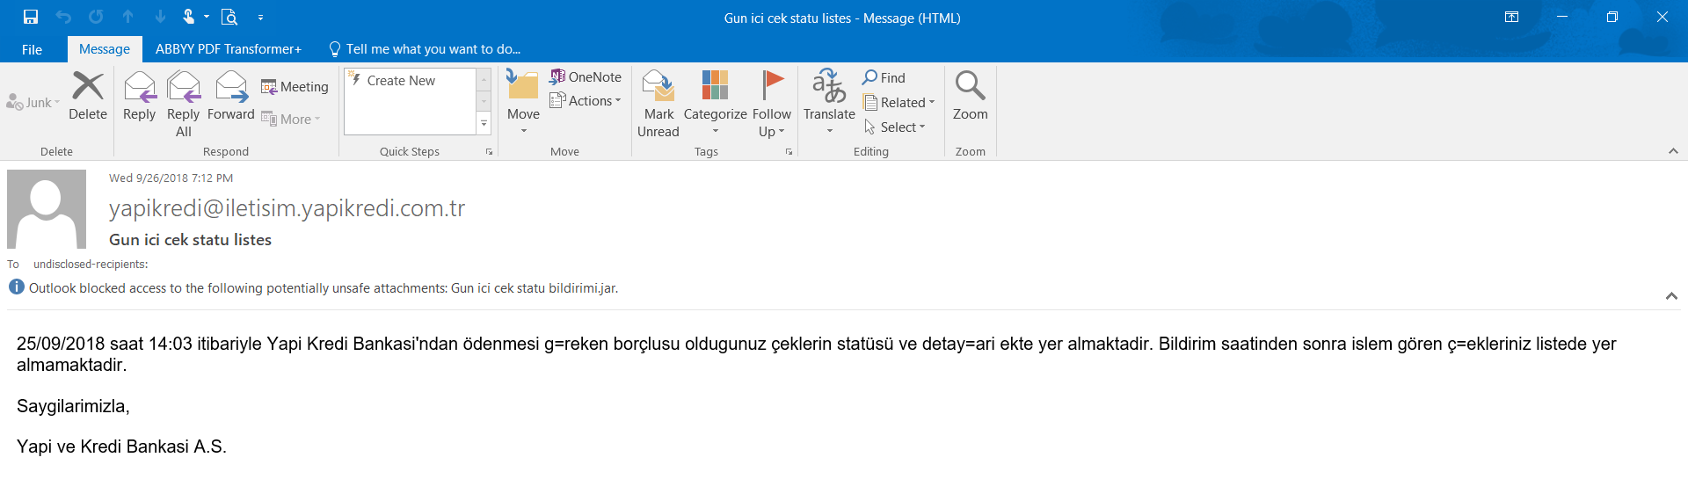Click the subject 'Gun ici cek statu listes'
This screenshot has height=501, width=1688.
(190, 240)
